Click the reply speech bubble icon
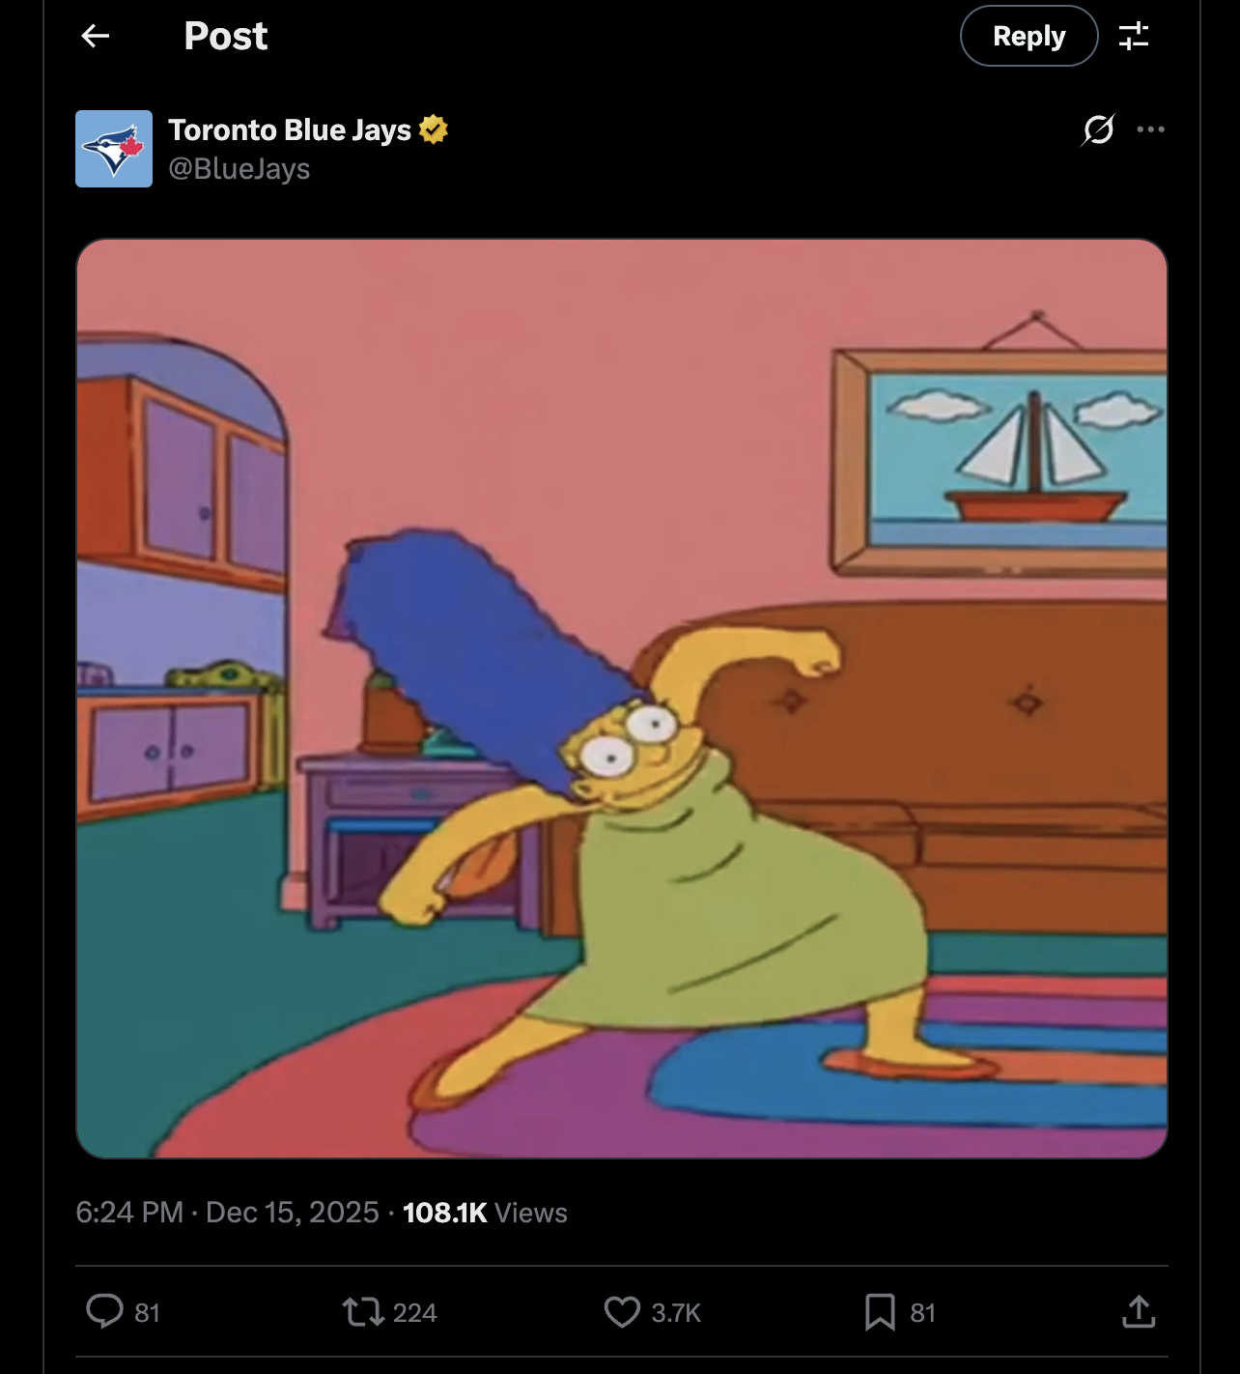This screenshot has height=1374, width=1240. click(104, 1311)
